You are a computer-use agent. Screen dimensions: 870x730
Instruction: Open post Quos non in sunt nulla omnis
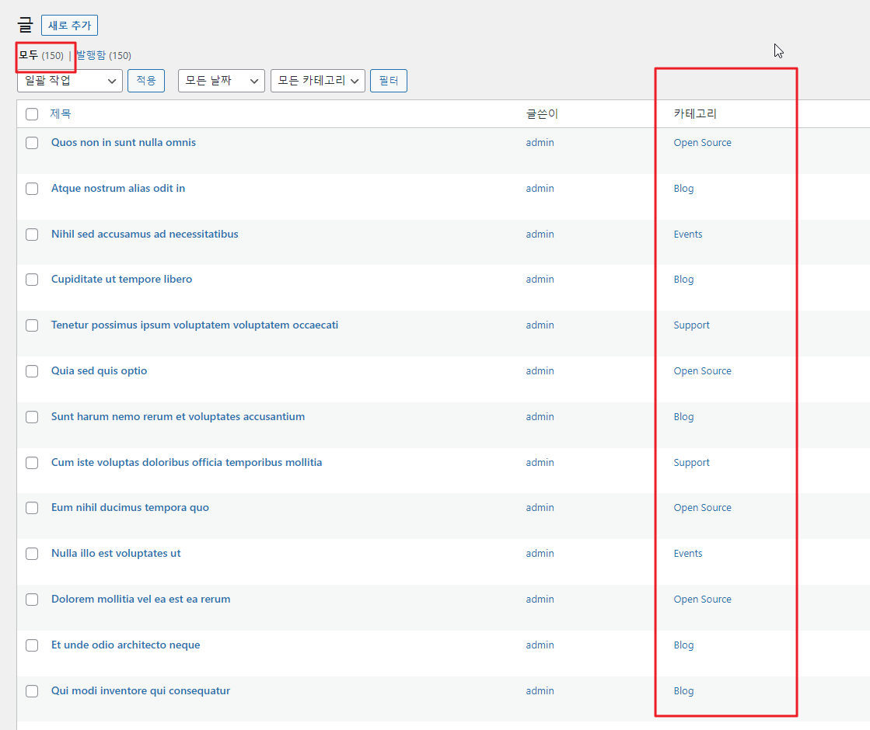(124, 142)
